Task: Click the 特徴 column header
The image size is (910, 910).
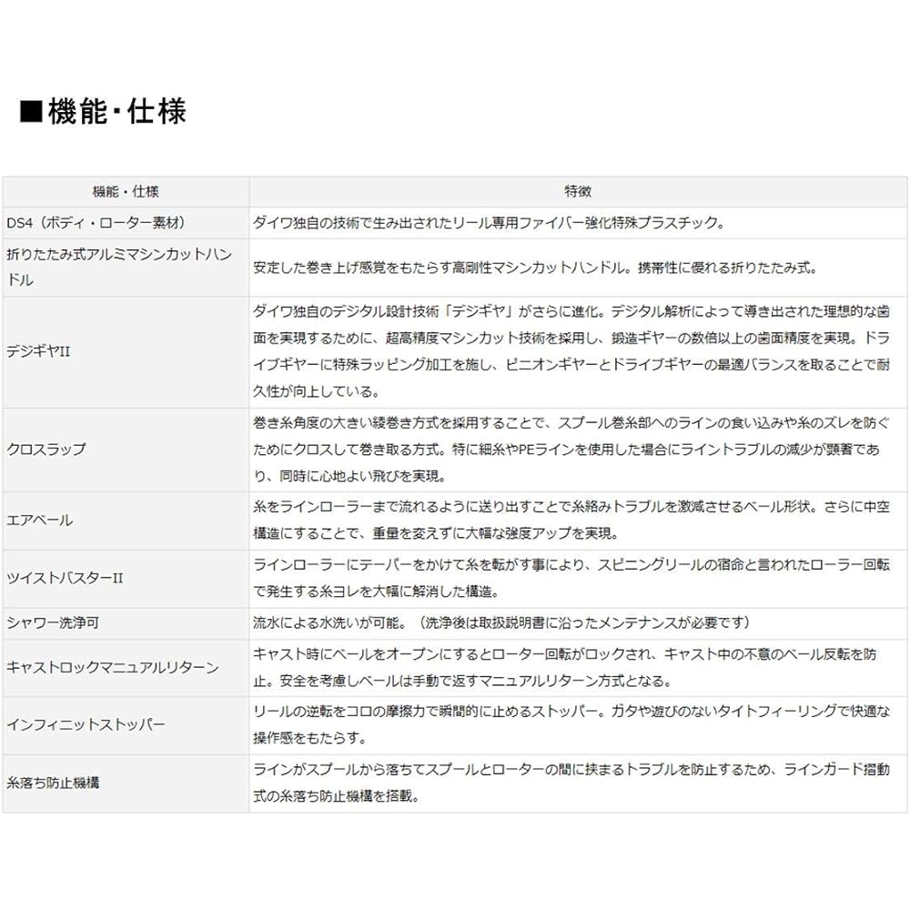Action: [578, 191]
